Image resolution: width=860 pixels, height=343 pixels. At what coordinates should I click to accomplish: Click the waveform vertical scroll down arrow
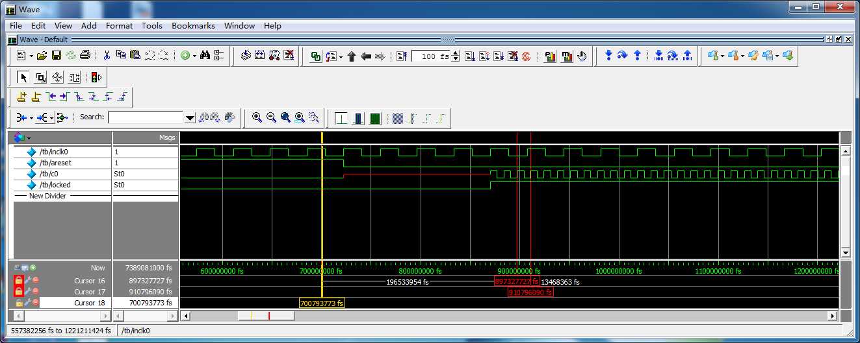(846, 252)
